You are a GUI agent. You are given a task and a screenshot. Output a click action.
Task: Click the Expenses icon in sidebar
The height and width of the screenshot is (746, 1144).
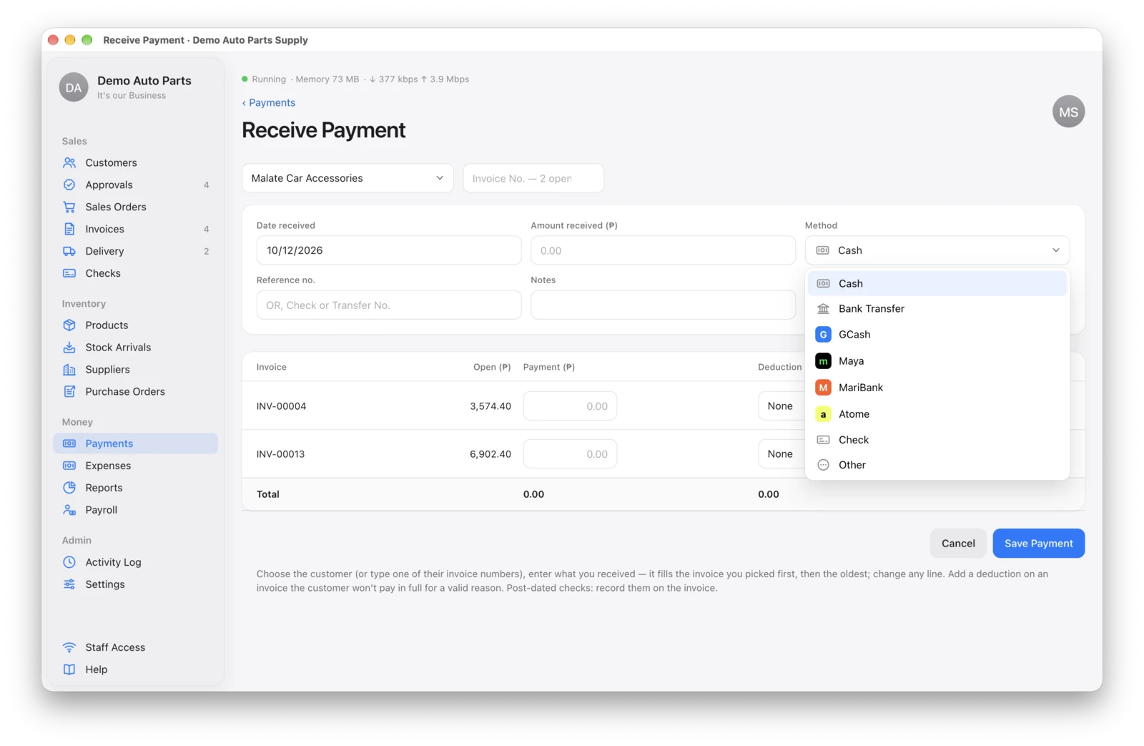[x=69, y=466]
